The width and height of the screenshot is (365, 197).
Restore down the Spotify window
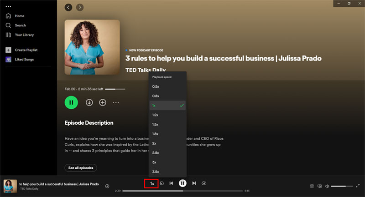tap(349, 4)
